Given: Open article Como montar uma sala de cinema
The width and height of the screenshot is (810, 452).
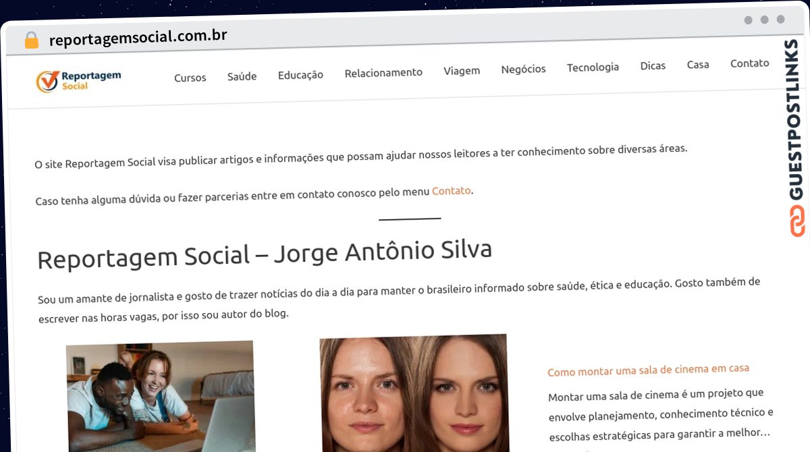Looking at the screenshot, I should pyautogui.click(x=648, y=370).
